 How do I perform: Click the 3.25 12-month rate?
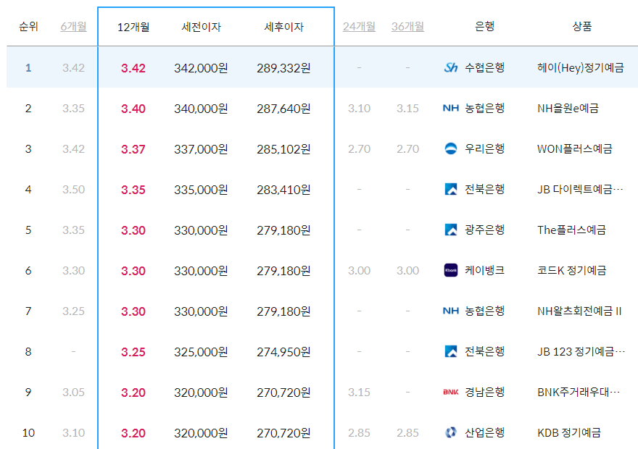pos(133,352)
